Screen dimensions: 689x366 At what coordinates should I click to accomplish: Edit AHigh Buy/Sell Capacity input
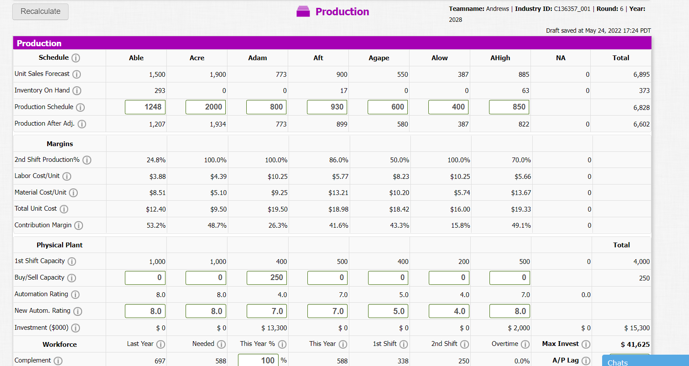[510, 278]
